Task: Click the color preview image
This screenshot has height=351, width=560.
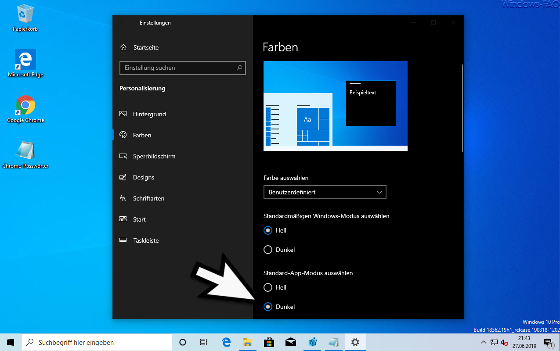Action: pos(336,106)
